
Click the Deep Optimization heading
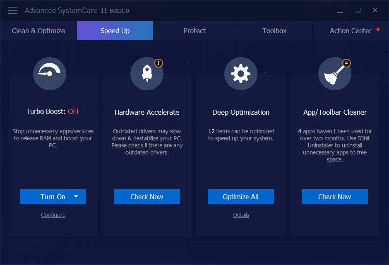click(241, 112)
